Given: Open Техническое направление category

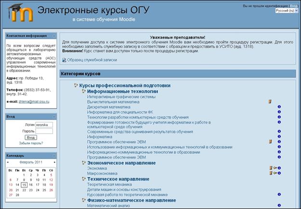Looking at the screenshot, I should click(118, 179).
